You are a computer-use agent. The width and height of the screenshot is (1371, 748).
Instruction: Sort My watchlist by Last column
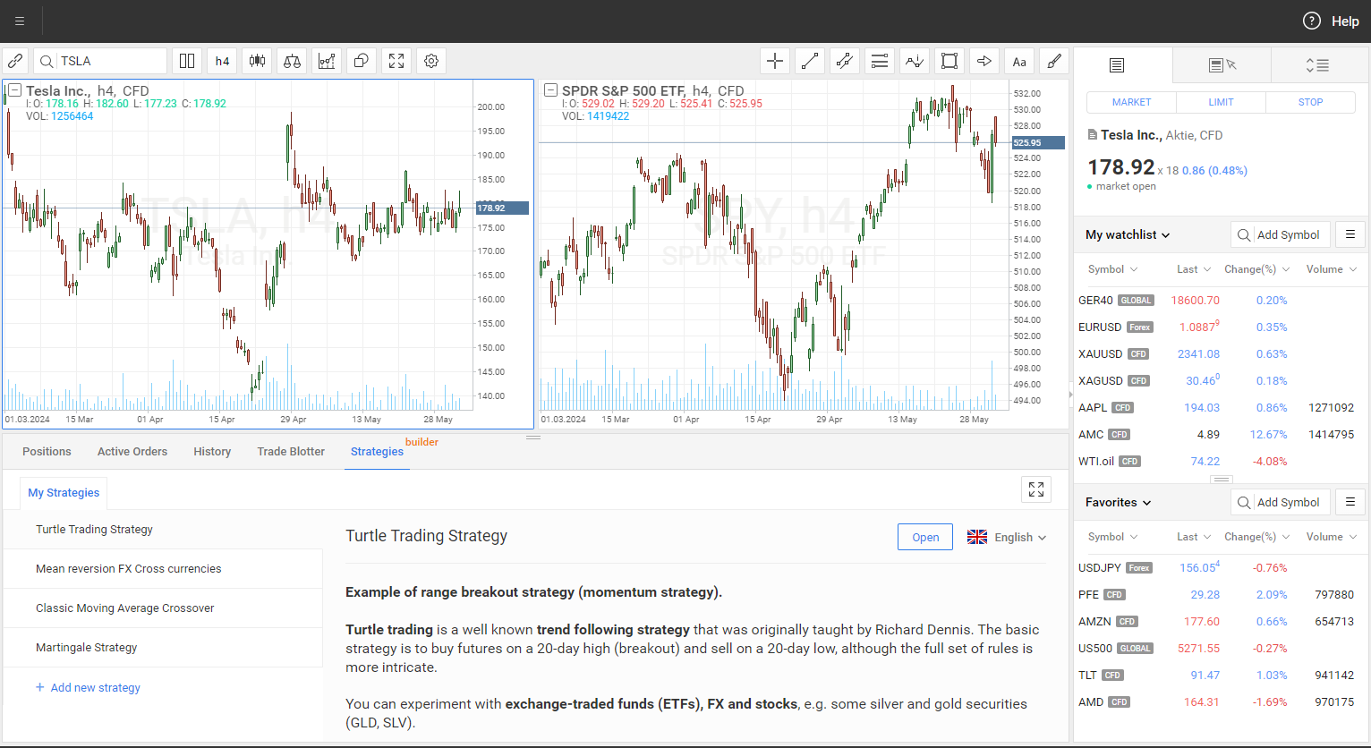point(1194,269)
